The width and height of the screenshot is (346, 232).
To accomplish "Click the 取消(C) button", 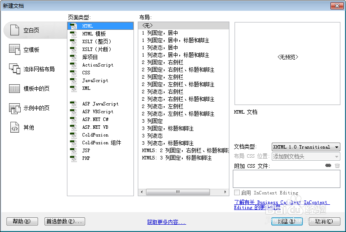I will [324, 221].
